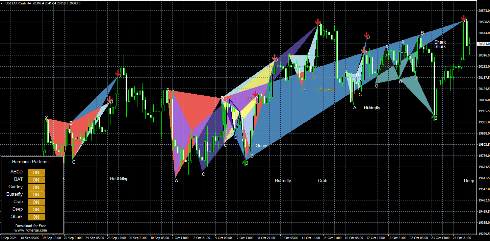
Task: Click the 20060.0 price axis label
Action: coord(484,100)
